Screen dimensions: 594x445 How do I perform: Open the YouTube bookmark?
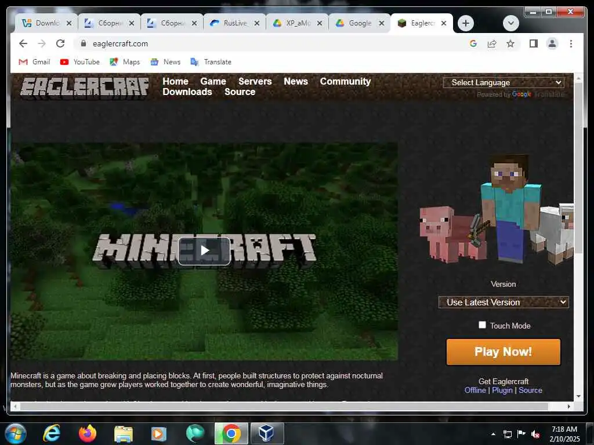tap(80, 61)
